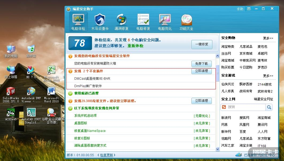This screenshot has height=161, width=284.
Task: Click 检查更新 link in status bar
Action: [x=106, y=155]
